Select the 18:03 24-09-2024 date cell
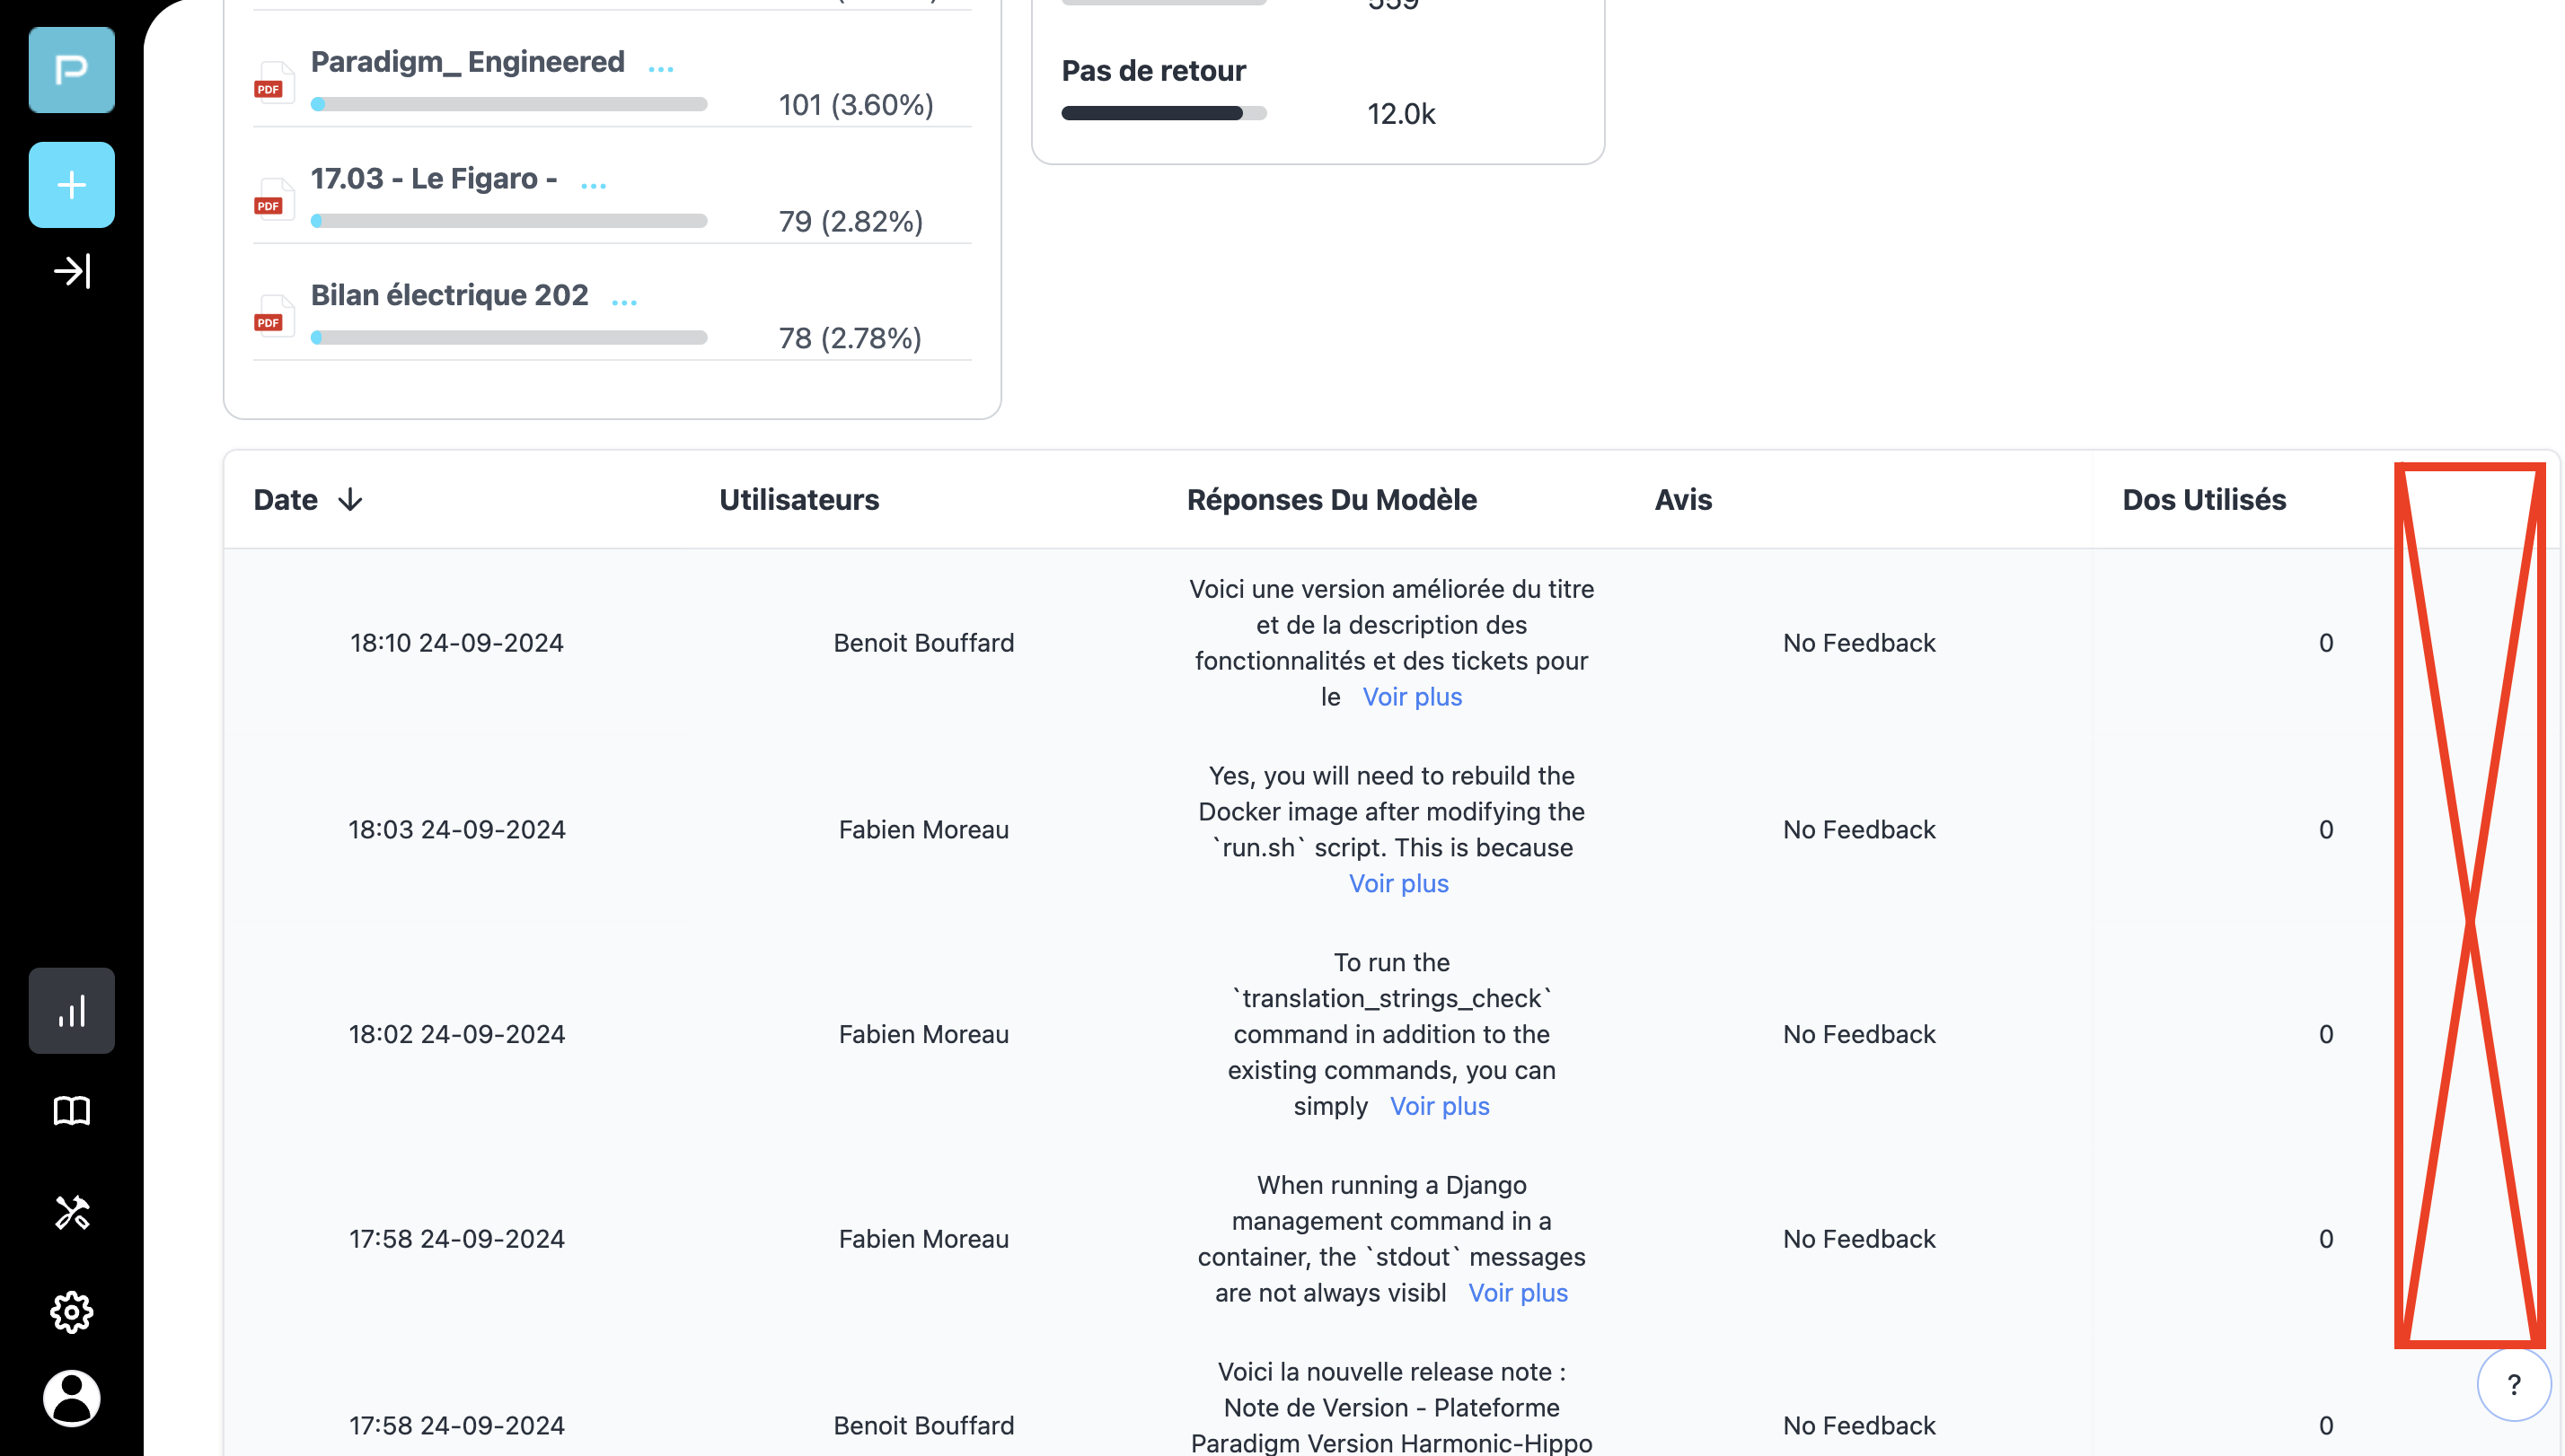 pyautogui.click(x=456, y=830)
